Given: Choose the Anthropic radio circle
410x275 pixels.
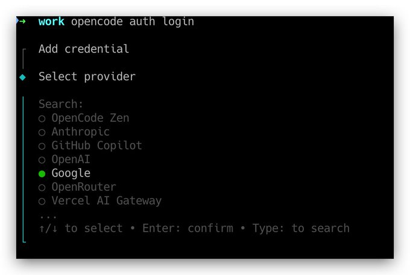Looking at the screenshot, I should click(42, 132).
